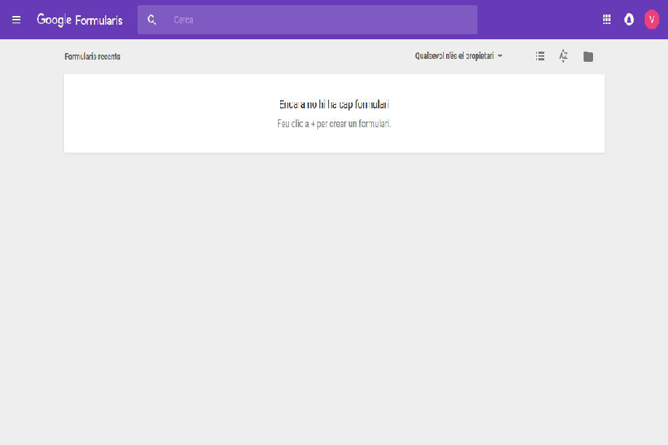Click 'Feu clic a + per crear' hint text
This screenshot has height=445, width=668.
tap(334, 124)
